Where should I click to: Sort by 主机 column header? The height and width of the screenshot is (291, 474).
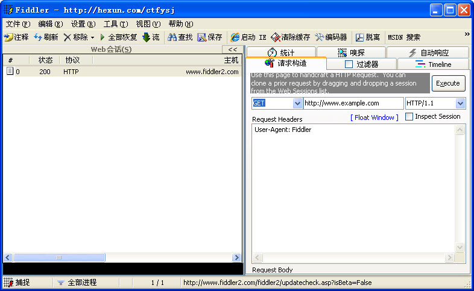[231, 60]
